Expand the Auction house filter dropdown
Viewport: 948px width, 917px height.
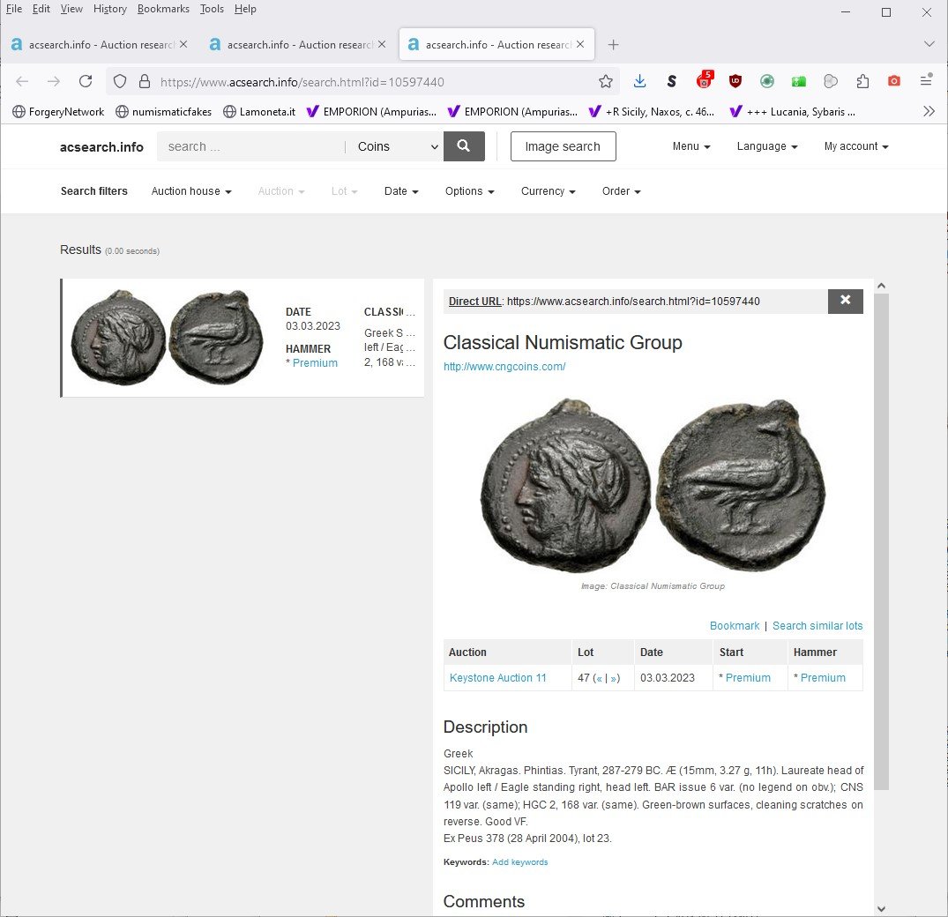(191, 191)
